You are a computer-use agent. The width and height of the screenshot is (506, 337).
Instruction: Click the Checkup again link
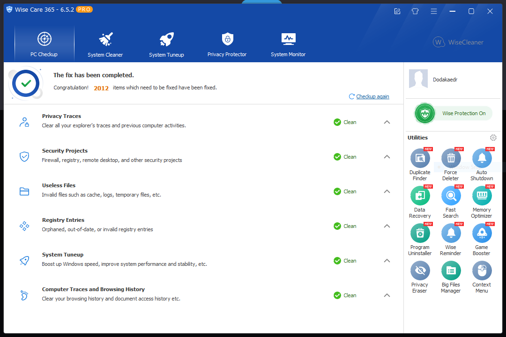tap(372, 96)
